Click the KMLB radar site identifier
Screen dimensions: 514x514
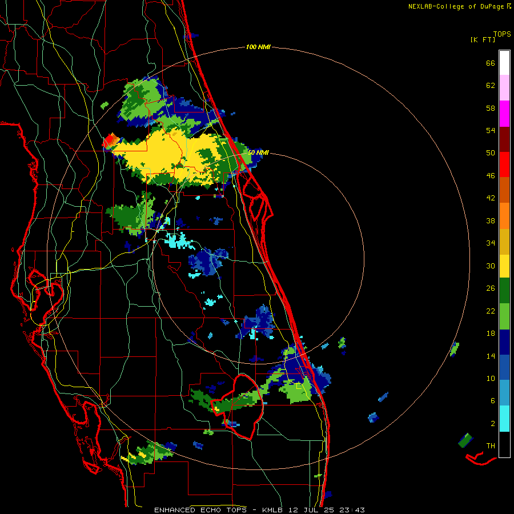[x=272, y=510]
